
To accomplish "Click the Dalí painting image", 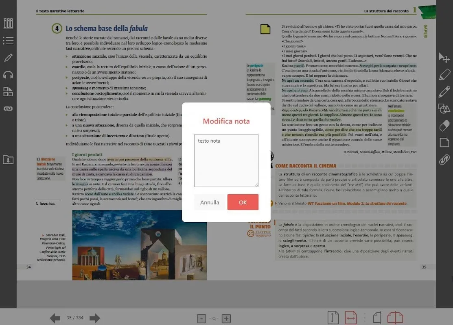I will [139, 245].
